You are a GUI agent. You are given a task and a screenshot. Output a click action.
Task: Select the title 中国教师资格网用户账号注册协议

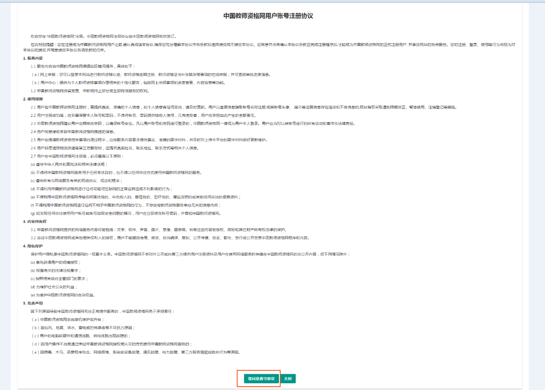268,16
